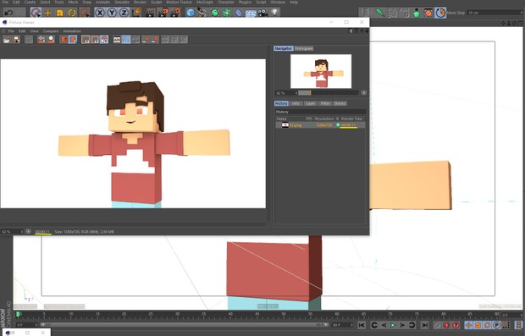Click the green Subdivision Surface generator icon
The width and height of the screenshot is (525, 336).
point(214,13)
